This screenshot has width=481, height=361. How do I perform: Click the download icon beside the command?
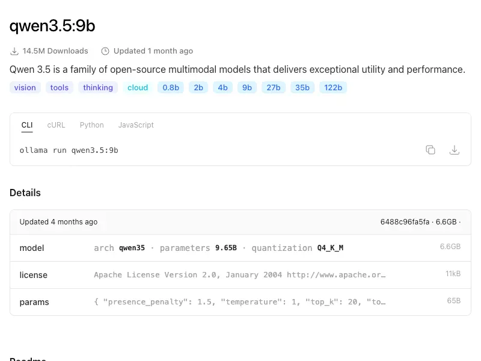[455, 150]
